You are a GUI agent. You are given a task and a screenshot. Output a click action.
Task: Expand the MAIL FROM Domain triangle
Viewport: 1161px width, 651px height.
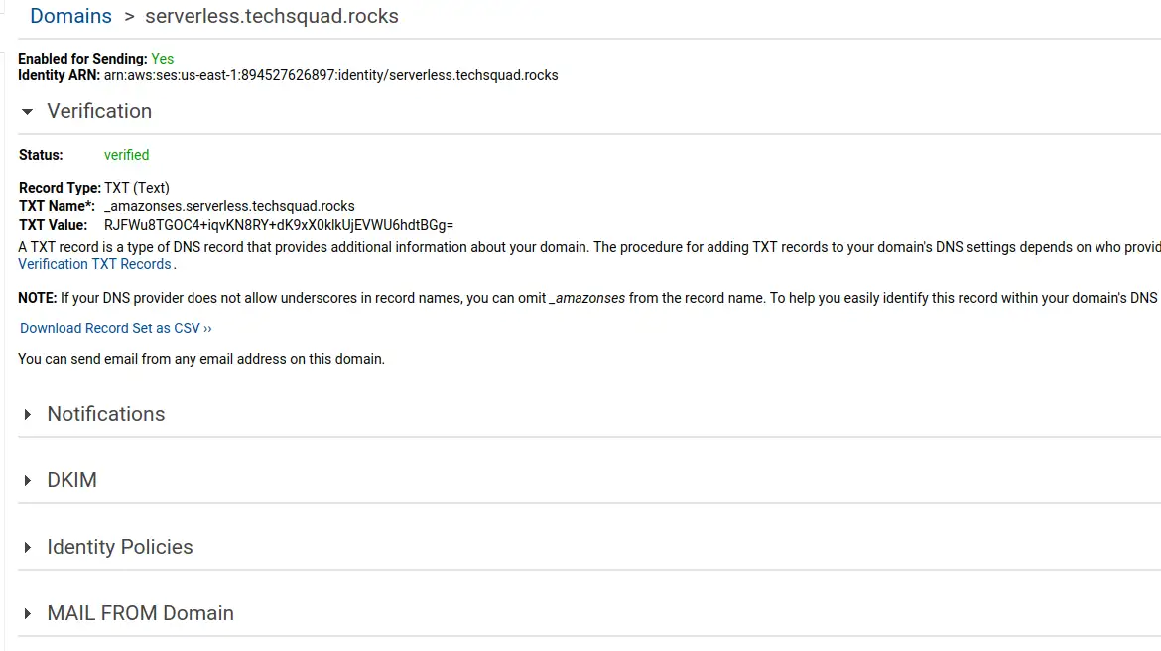click(x=28, y=614)
